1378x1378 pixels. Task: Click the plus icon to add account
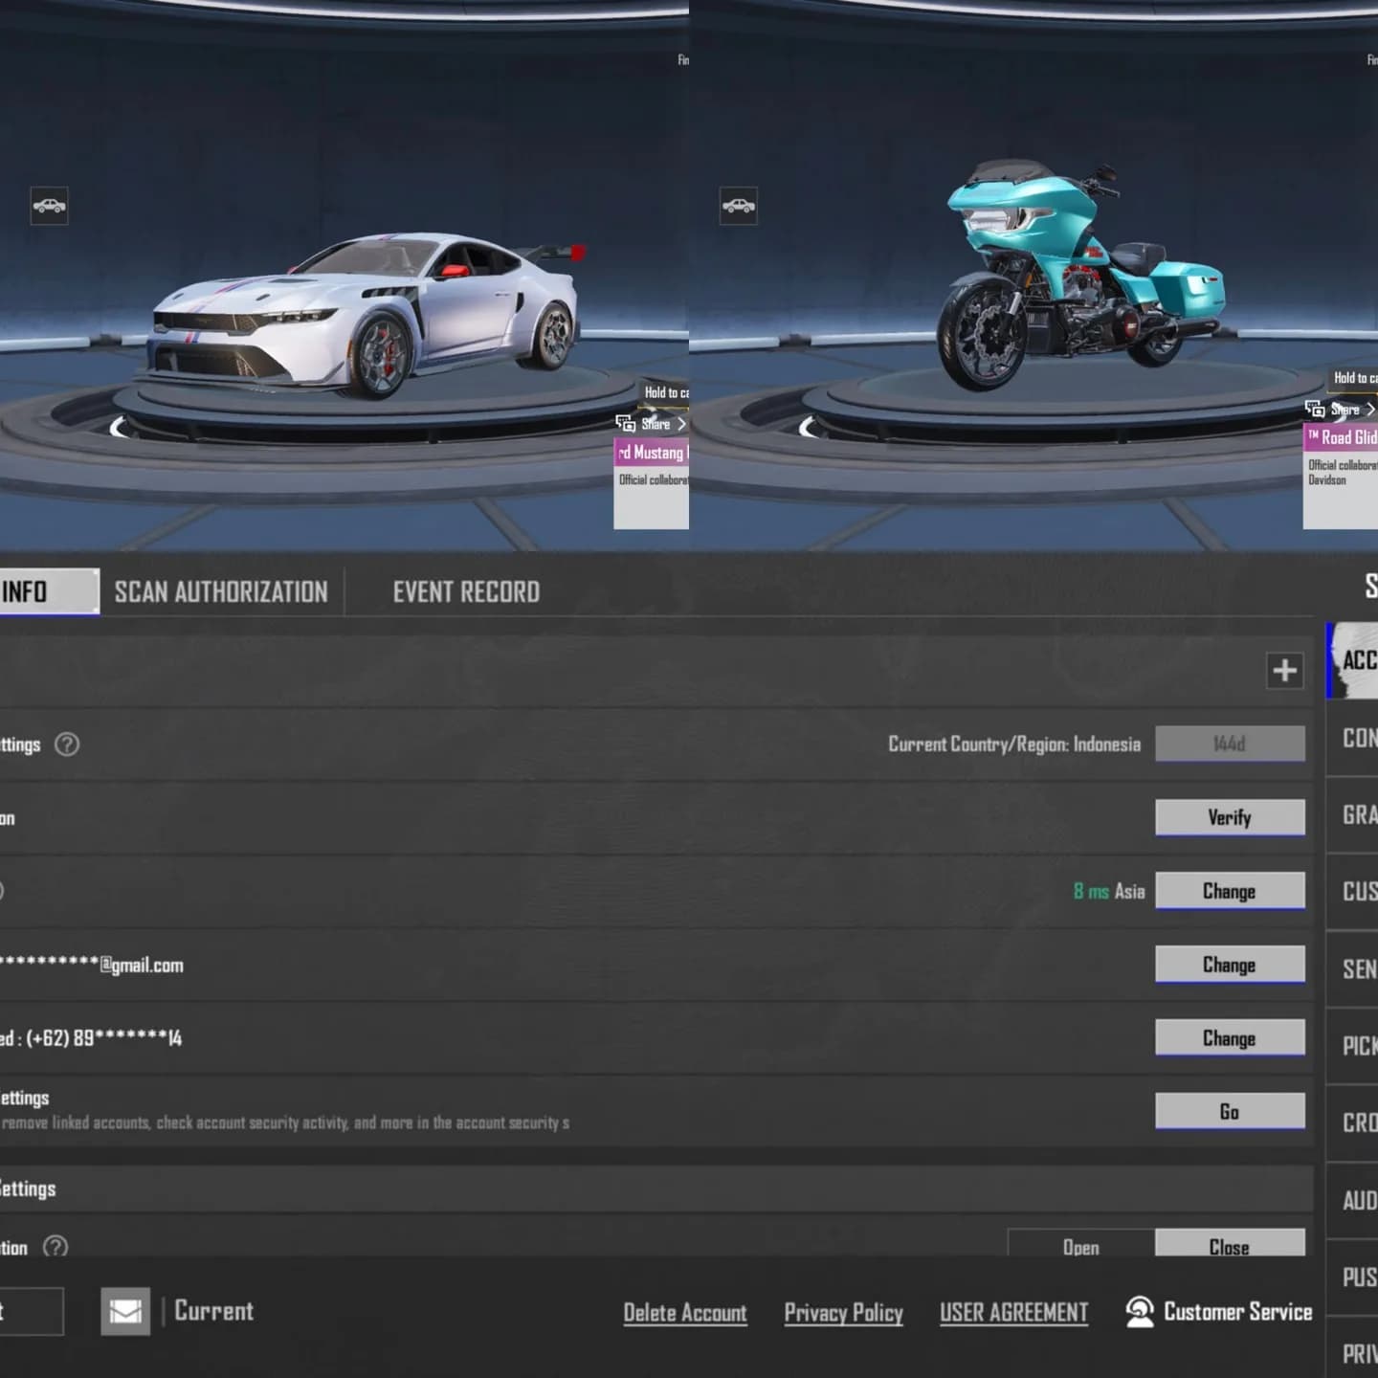(1284, 670)
